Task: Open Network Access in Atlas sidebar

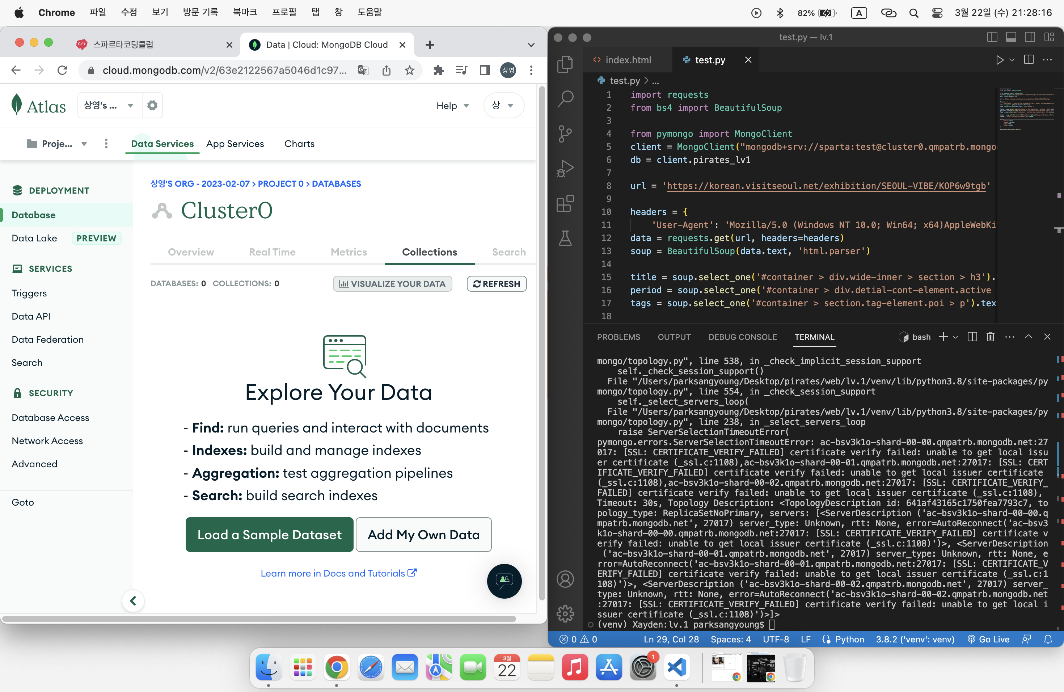Action: point(47,441)
